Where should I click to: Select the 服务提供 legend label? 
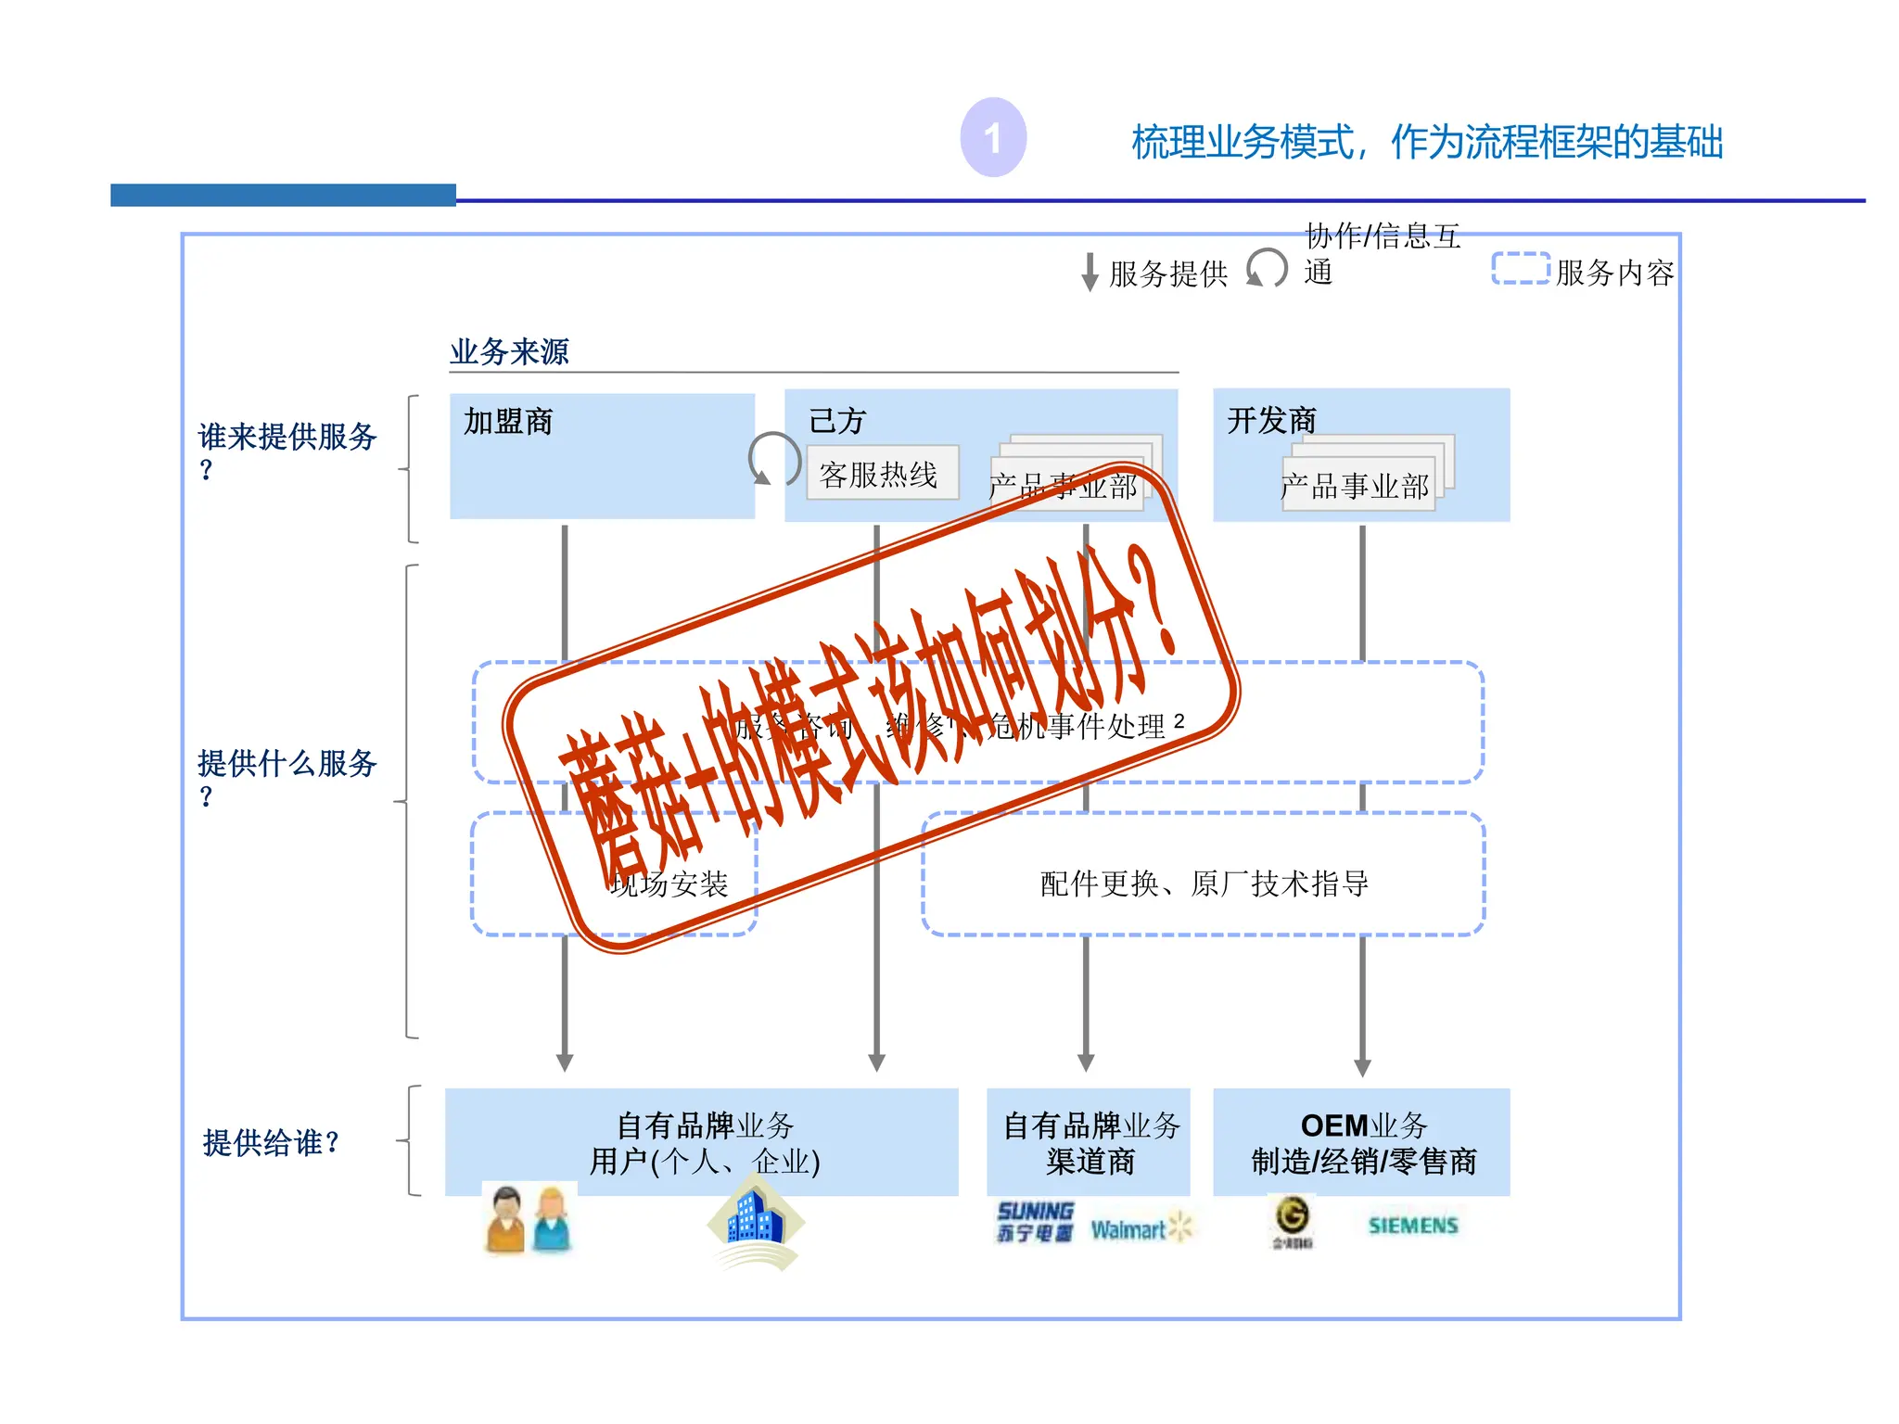coord(1168,273)
